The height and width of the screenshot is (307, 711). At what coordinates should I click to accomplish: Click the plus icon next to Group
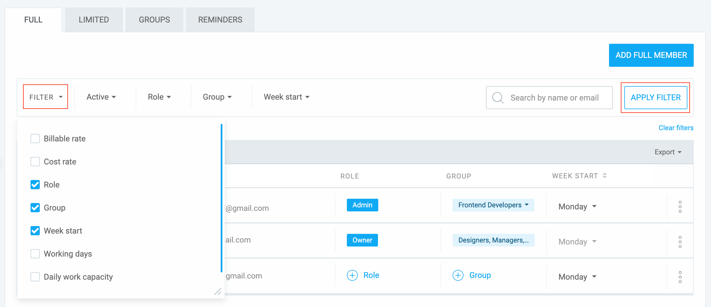pyautogui.click(x=458, y=275)
